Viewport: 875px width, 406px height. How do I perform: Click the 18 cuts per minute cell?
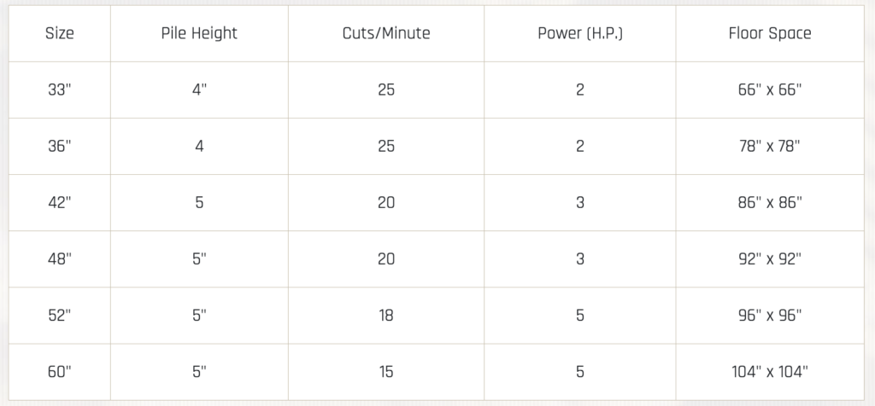tap(386, 316)
